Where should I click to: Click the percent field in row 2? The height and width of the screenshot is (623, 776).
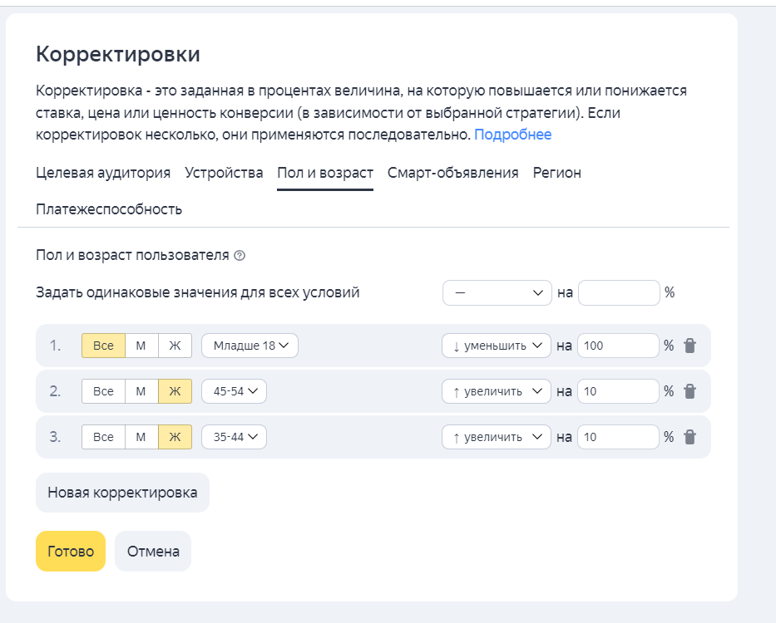click(x=617, y=391)
